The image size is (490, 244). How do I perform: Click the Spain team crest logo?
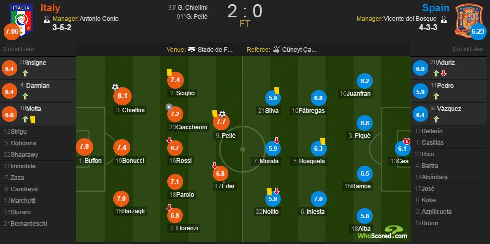469,20
